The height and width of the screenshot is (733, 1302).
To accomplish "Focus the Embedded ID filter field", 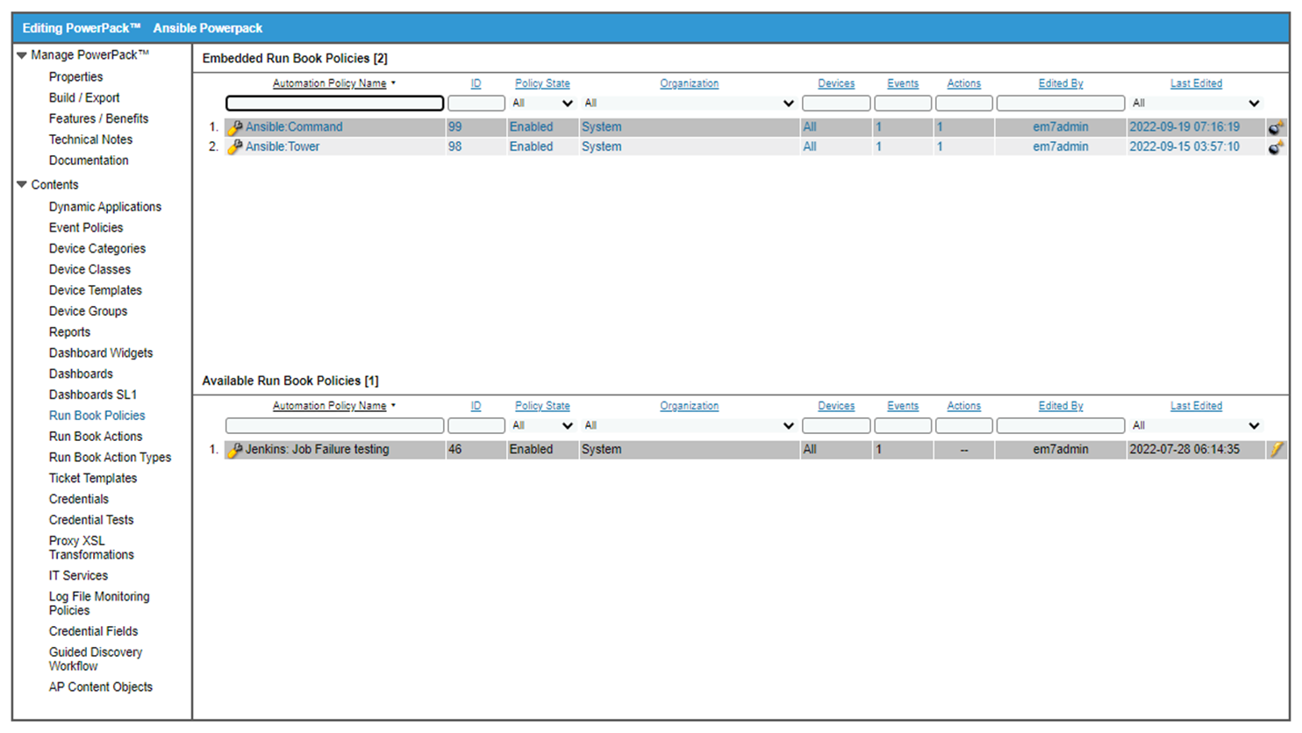I will [476, 103].
